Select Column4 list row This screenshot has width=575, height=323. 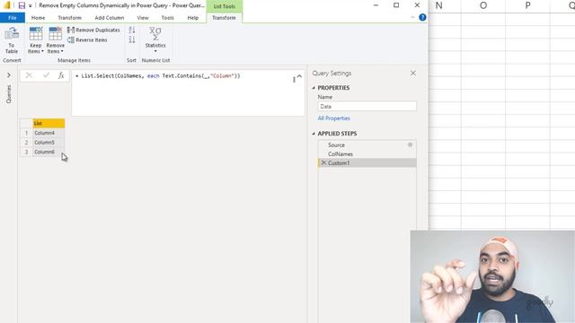pyautogui.click(x=49, y=133)
